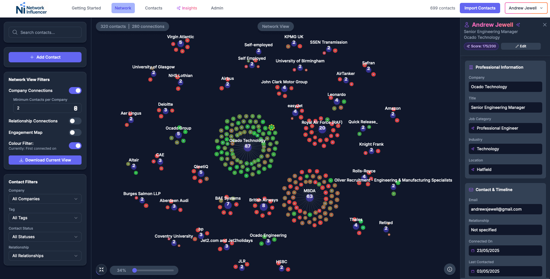Screen dimensions: 550x279
Task: Enable the Relationship Connections toggle
Action: pos(75,121)
